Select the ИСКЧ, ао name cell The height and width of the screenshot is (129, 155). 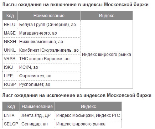click(49, 67)
